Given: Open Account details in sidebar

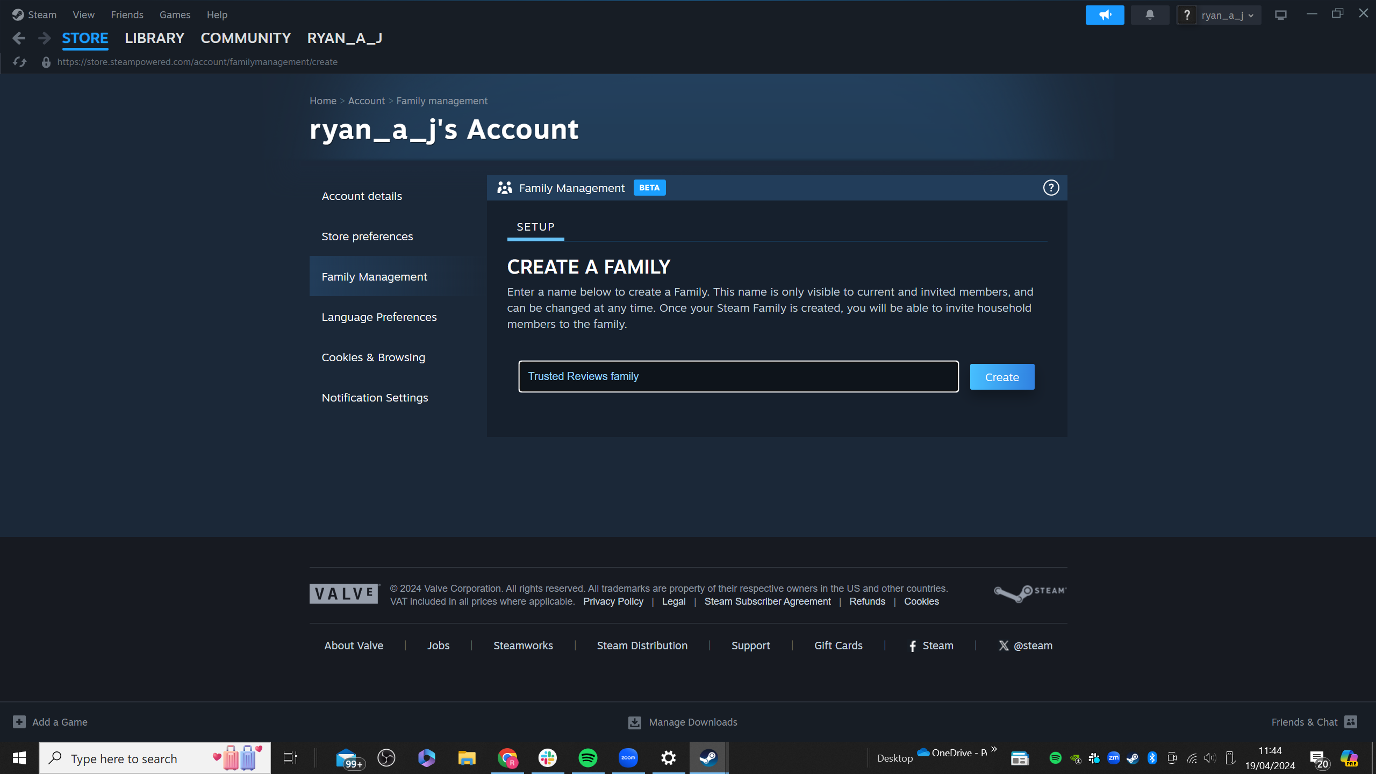Looking at the screenshot, I should click(x=398, y=196).
